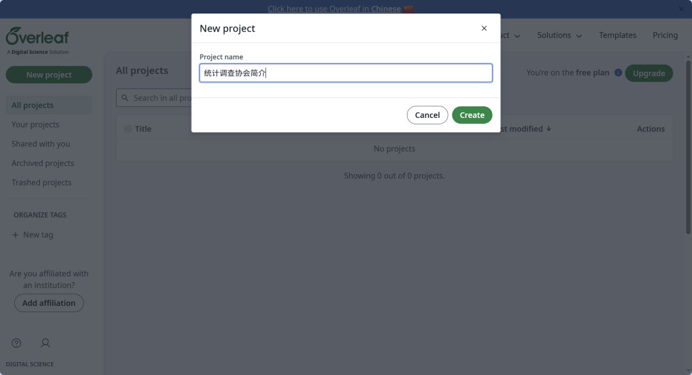
Task: Click the plus icon beside New tag
Action: (15, 235)
